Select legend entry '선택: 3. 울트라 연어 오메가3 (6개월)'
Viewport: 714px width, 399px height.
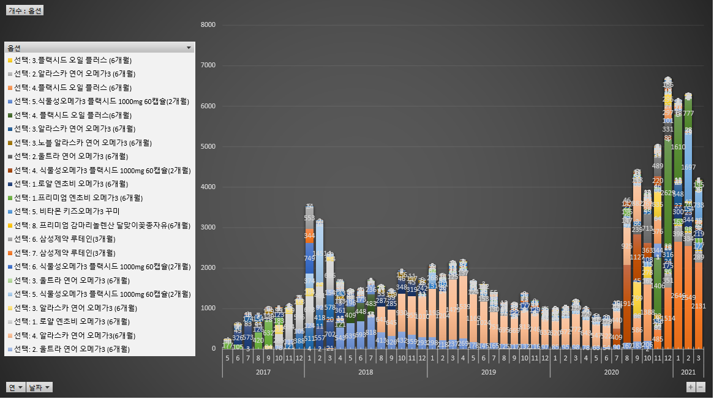(x=72, y=281)
